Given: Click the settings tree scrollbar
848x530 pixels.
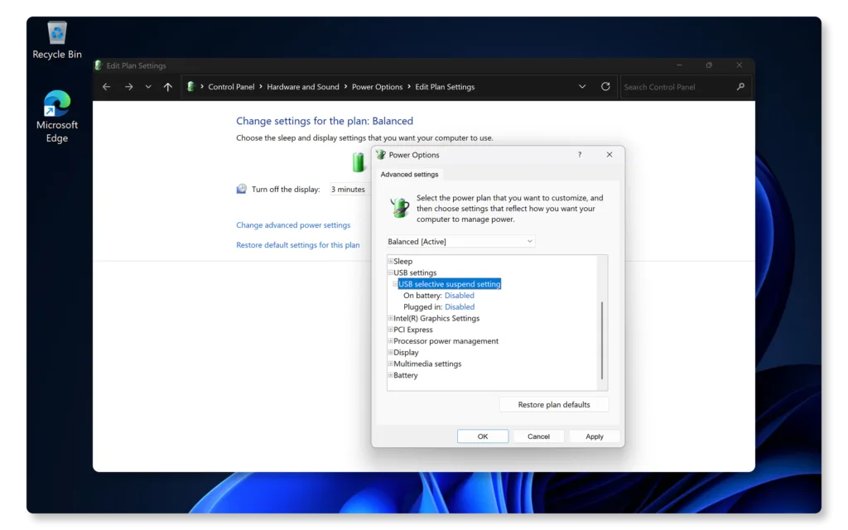Looking at the screenshot, I should tap(602, 340).
